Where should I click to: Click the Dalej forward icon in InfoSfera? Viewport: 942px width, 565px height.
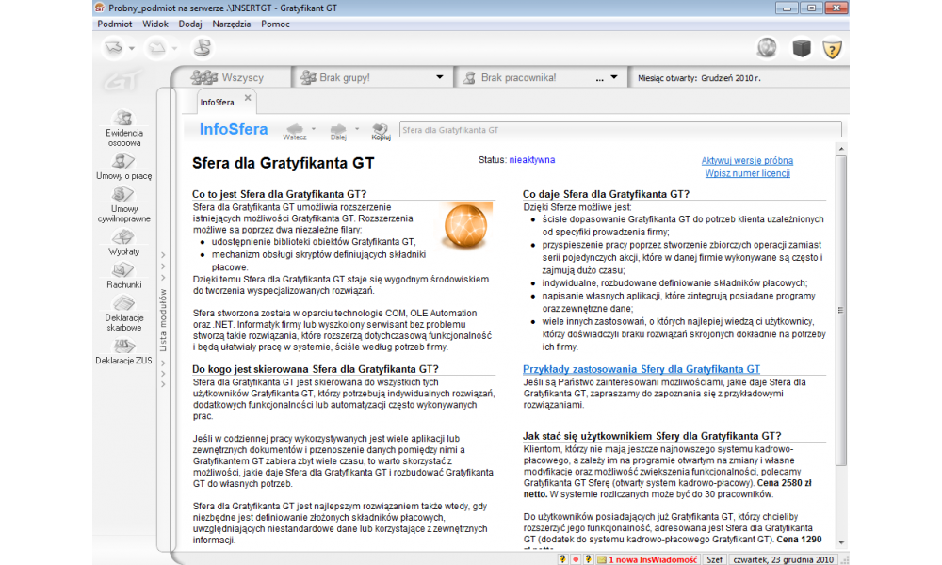(338, 131)
